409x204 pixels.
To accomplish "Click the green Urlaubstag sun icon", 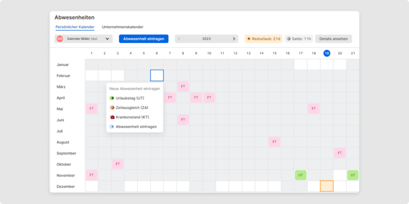I will pyautogui.click(x=112, y=98).
